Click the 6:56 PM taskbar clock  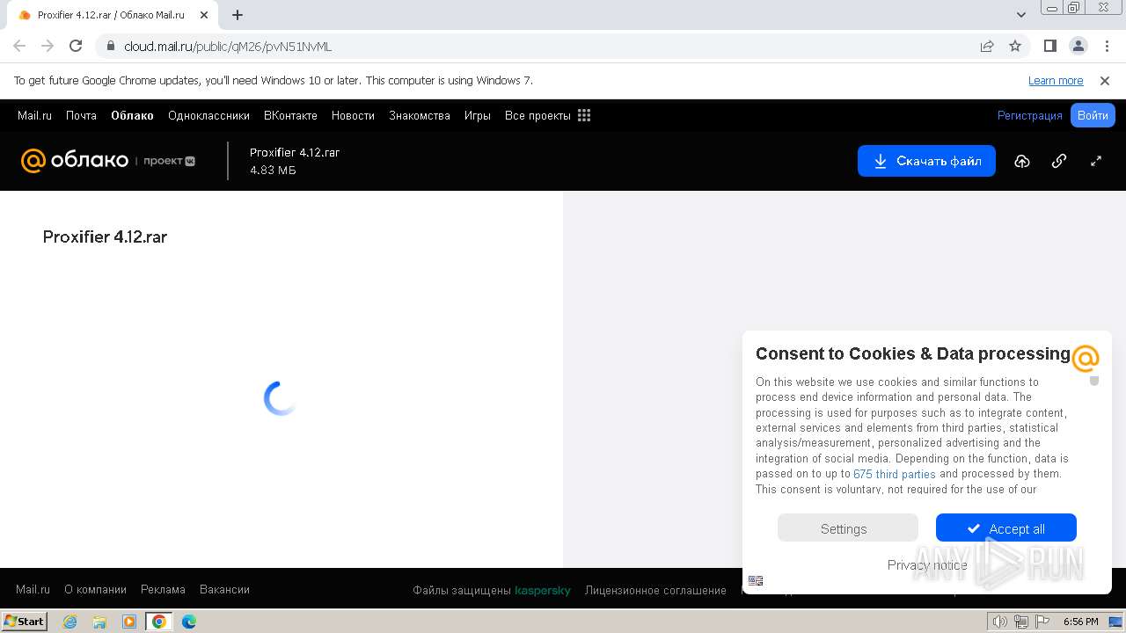[1080, 622]
